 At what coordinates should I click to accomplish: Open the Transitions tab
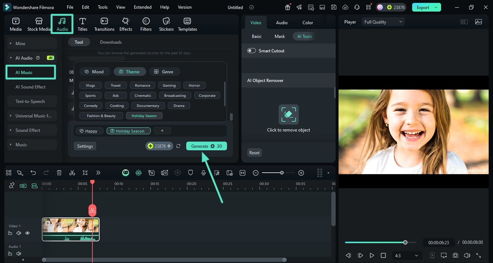pos(104,24)
